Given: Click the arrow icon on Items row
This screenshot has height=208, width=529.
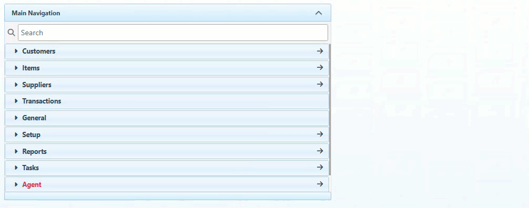Looking at the screenshot, I should pos(320,67).
